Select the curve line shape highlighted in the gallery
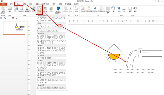 click(x=60, y=26)
